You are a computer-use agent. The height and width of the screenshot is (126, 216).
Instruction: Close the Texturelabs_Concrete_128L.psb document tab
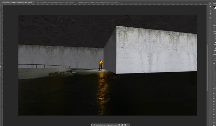point(119,2)
